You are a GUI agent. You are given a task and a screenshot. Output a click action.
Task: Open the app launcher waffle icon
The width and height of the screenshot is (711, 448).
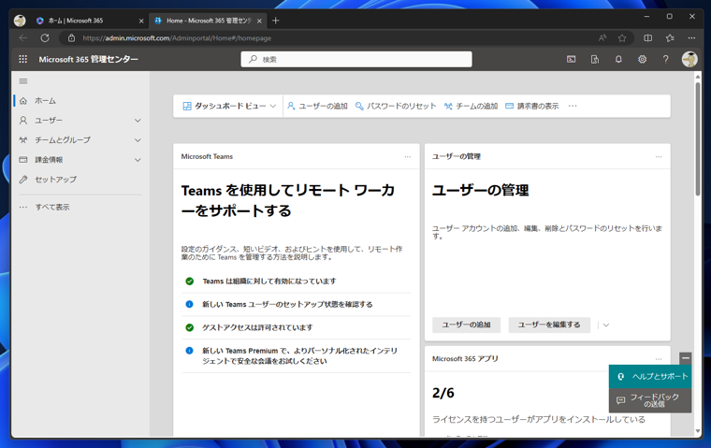[x=23, y=59]
